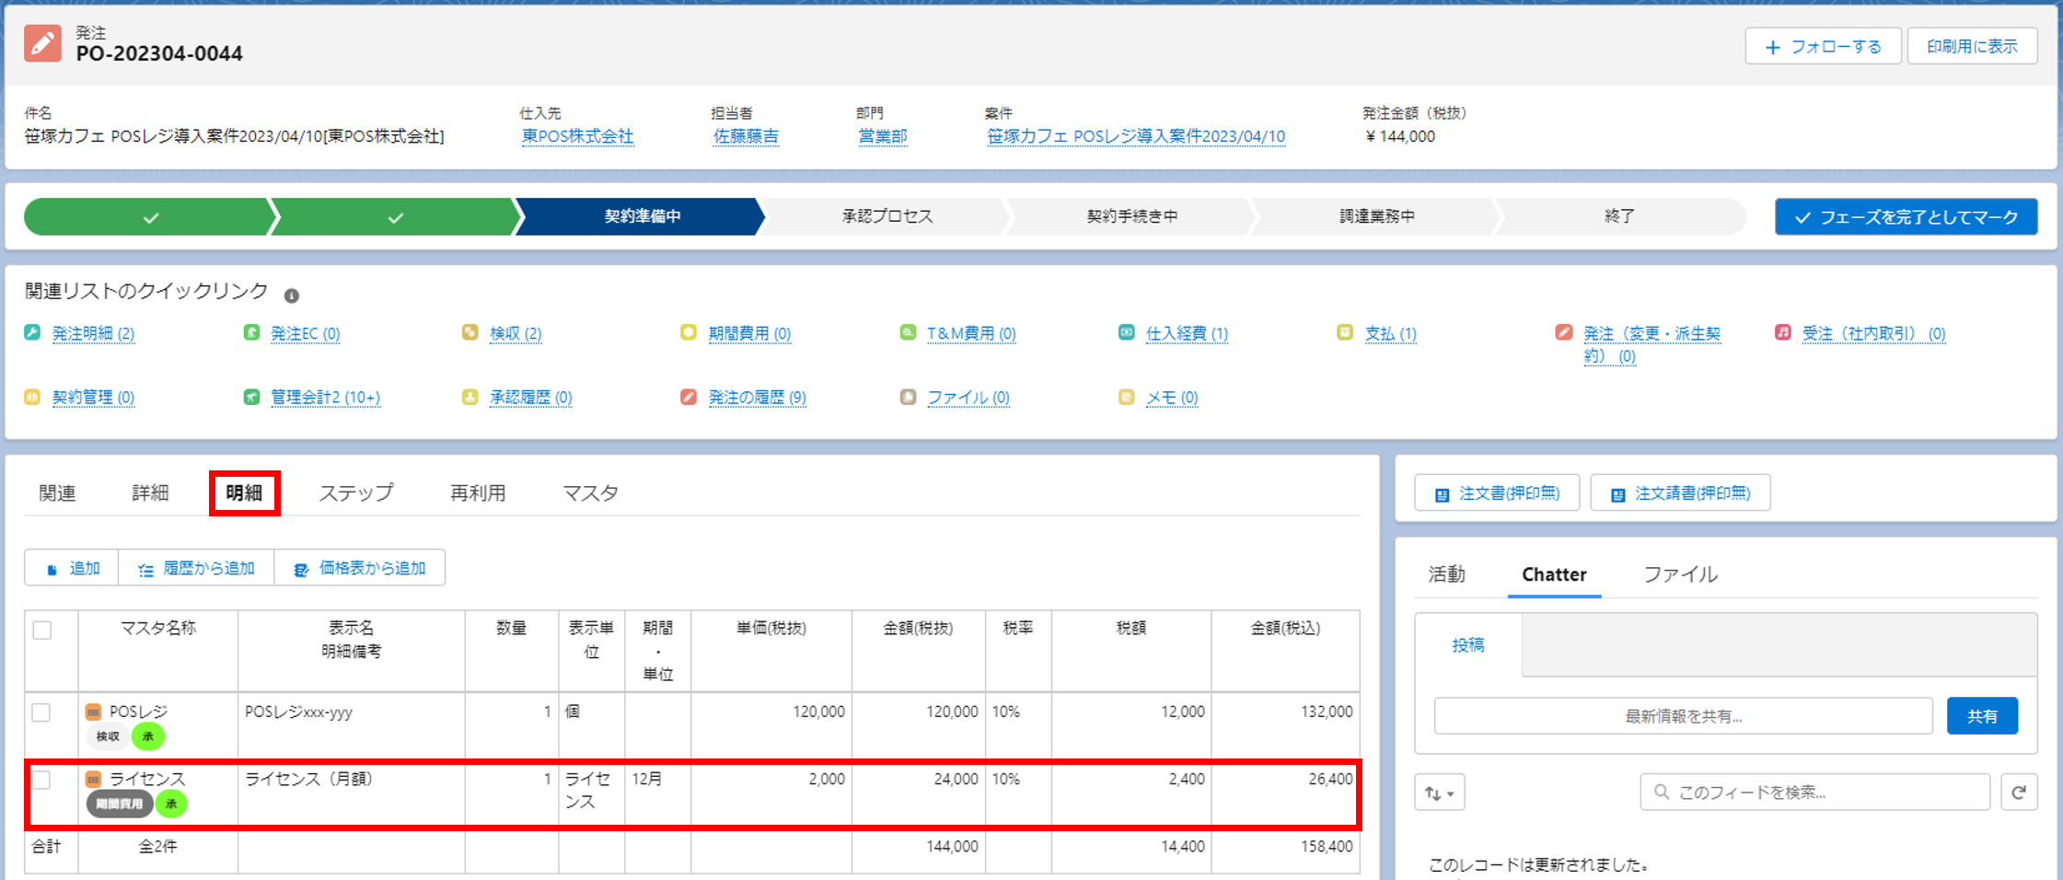Select the 契約準備中 path stage
The image size is (2063, 880).
(642, 216)
